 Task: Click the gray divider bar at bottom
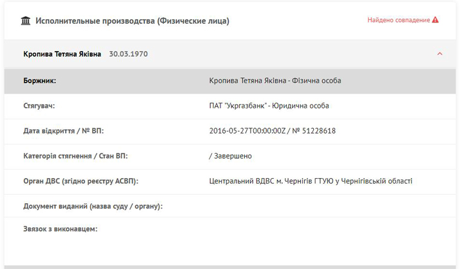pos(232,266)
